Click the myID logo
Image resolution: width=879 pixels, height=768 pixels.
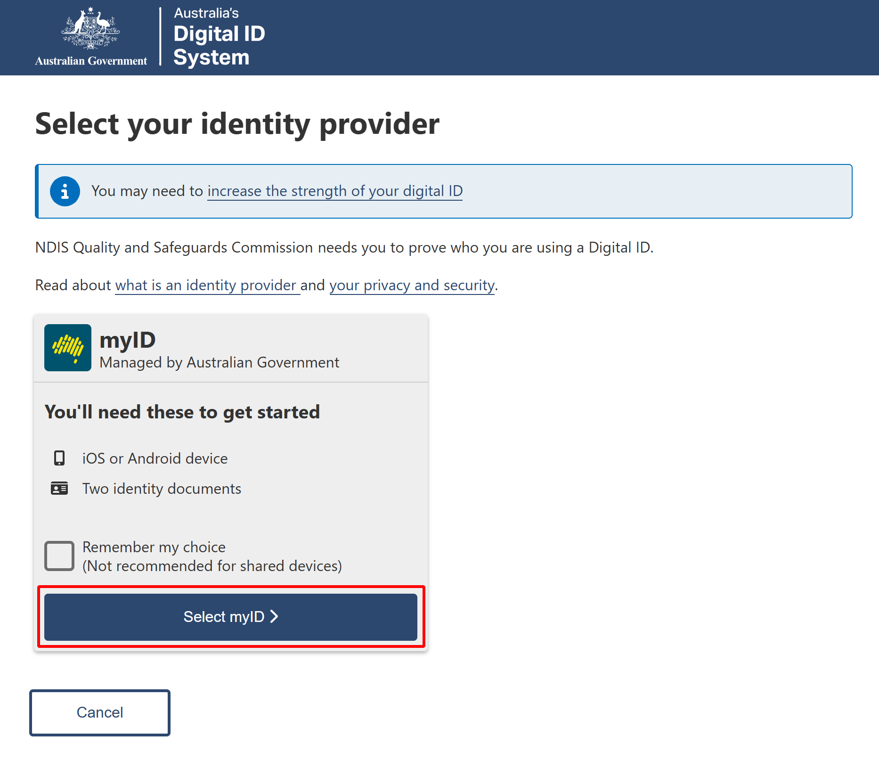[68, 348]
